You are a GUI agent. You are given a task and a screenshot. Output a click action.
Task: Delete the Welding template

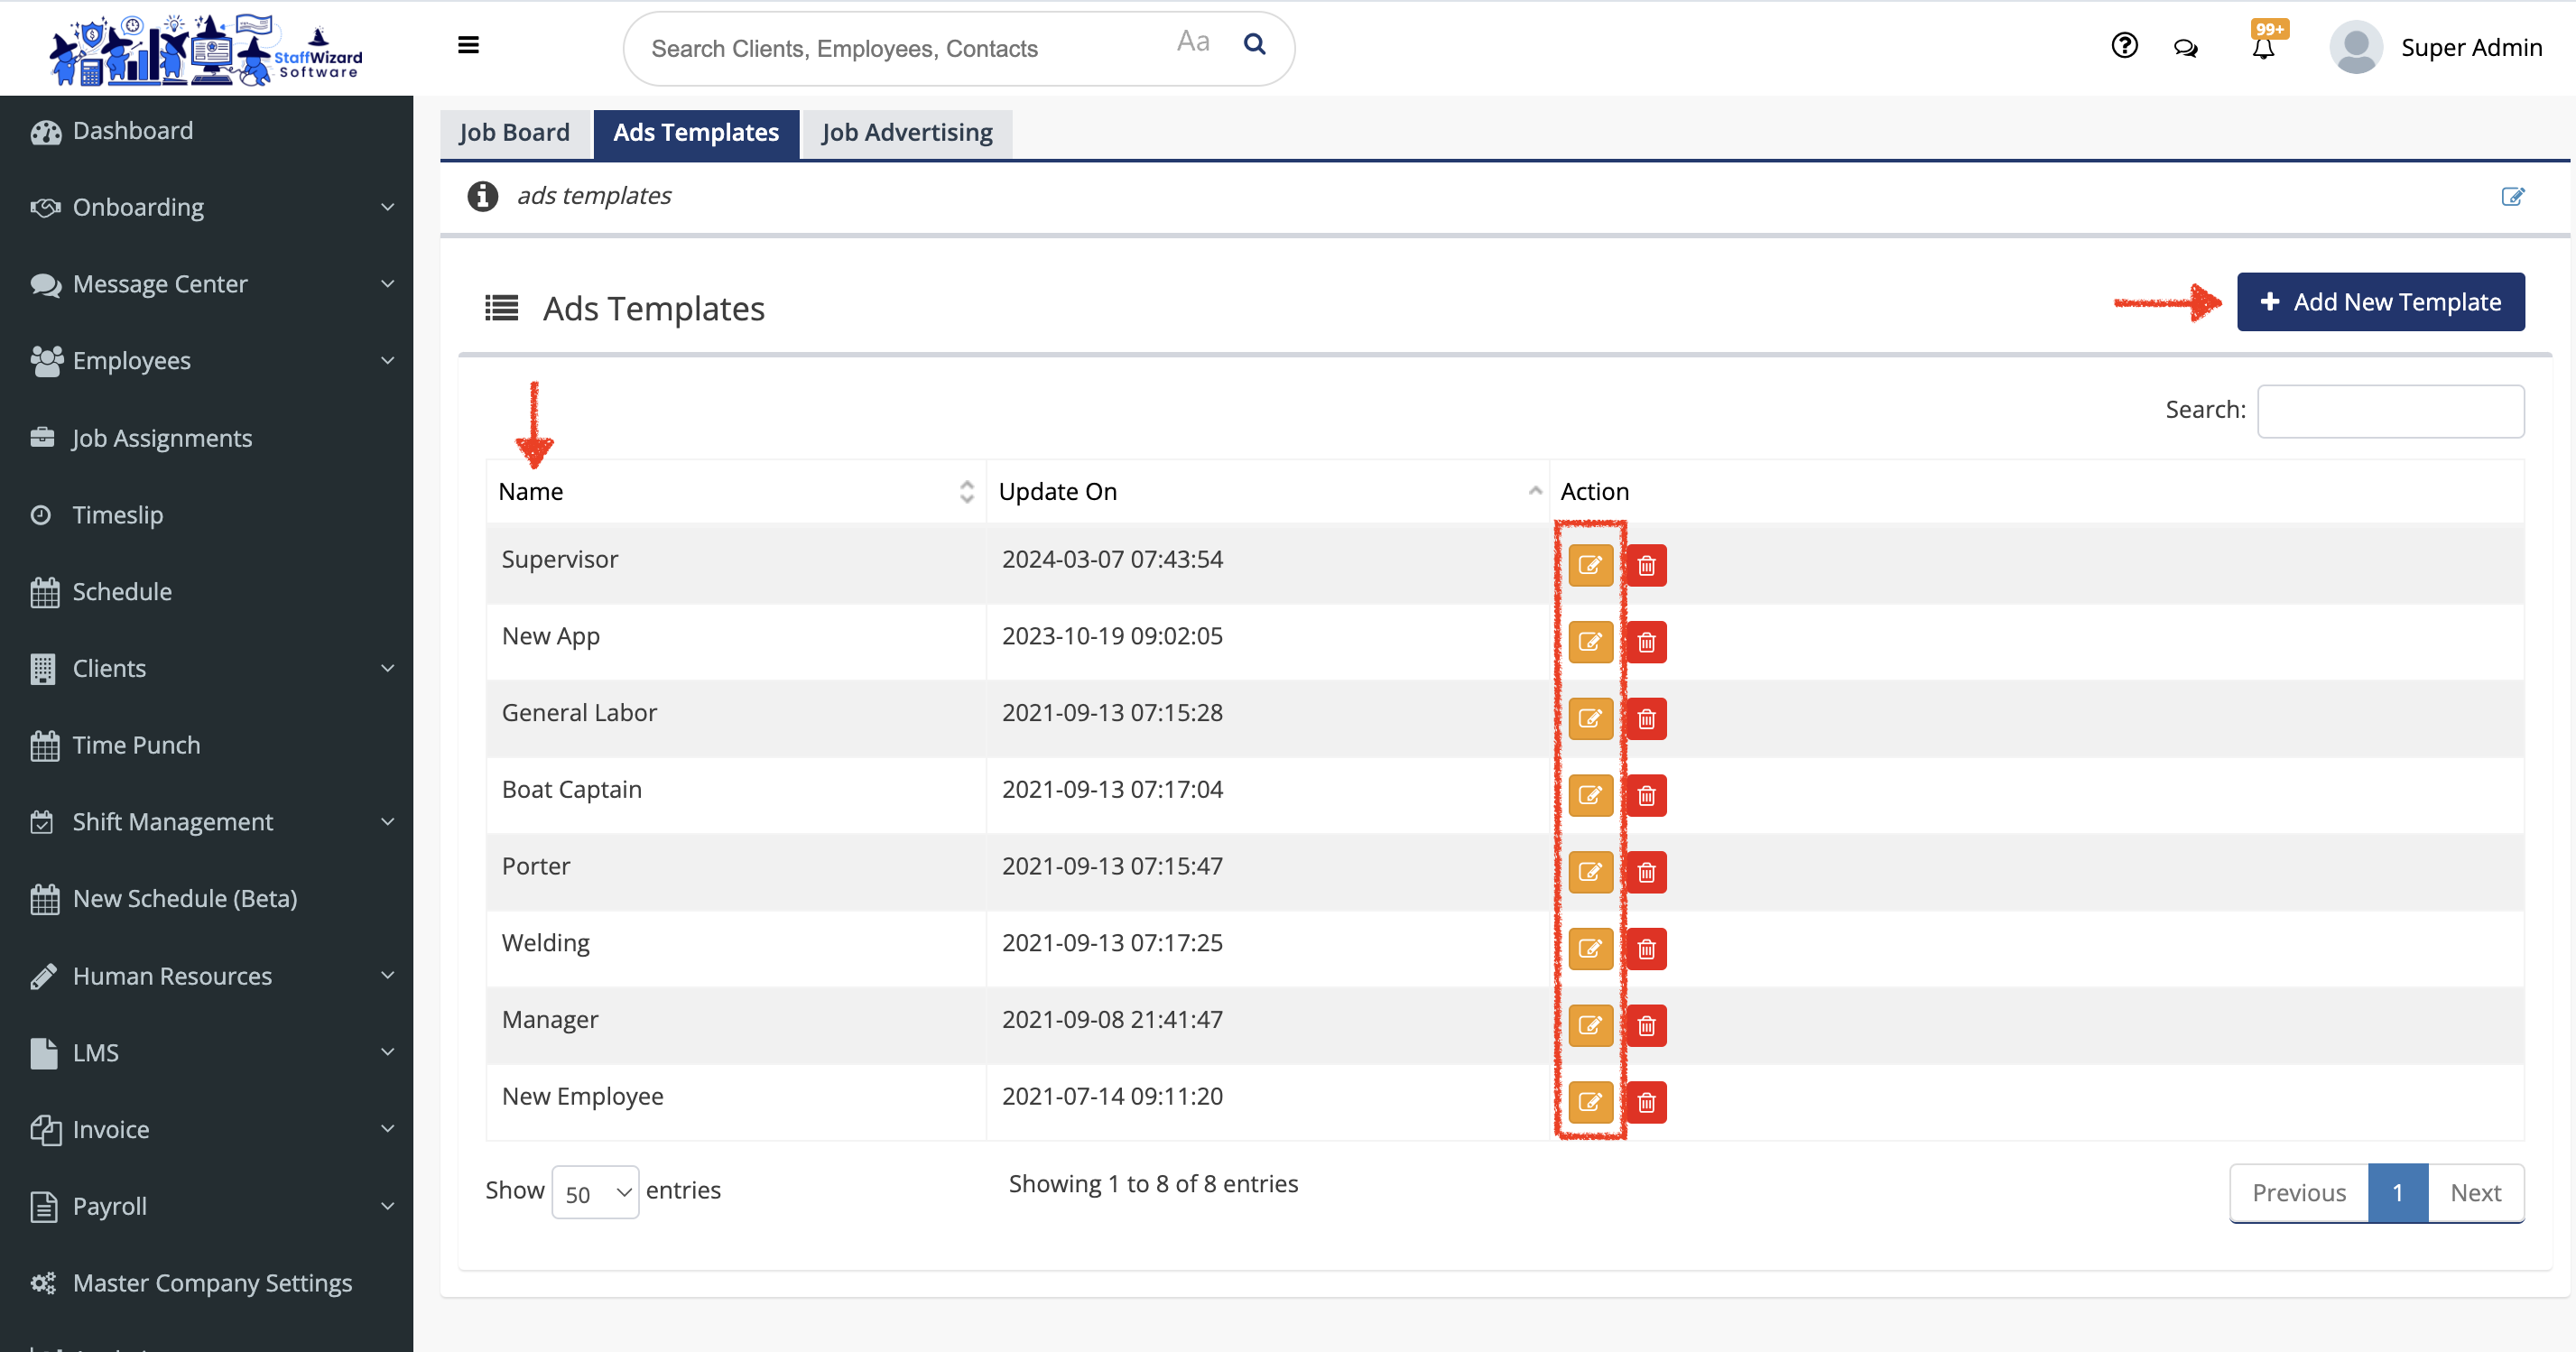point(1646,949)
